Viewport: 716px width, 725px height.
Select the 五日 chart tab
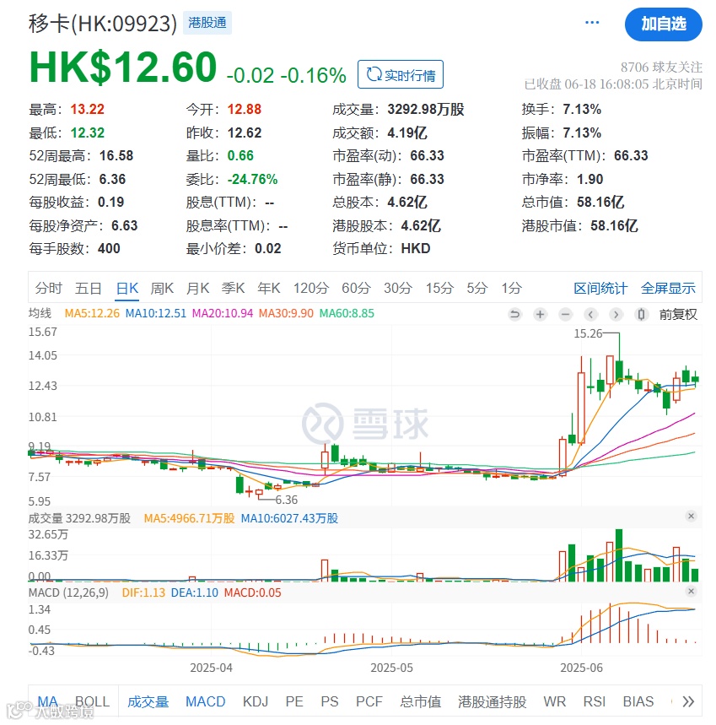[x=89, y=288]
